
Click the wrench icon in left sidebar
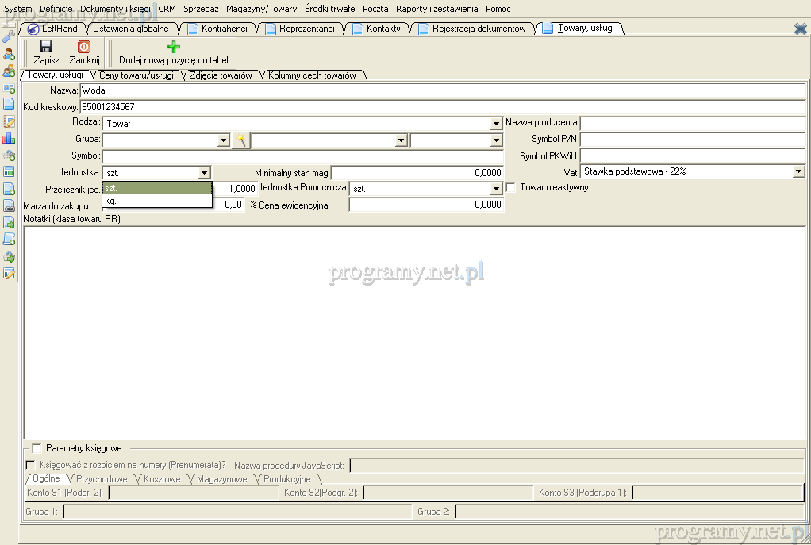coord(9,36)
